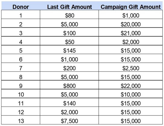Click the $145 last gift cell
This screenshot has width=164, height=126.
click(x=69, y=49)
